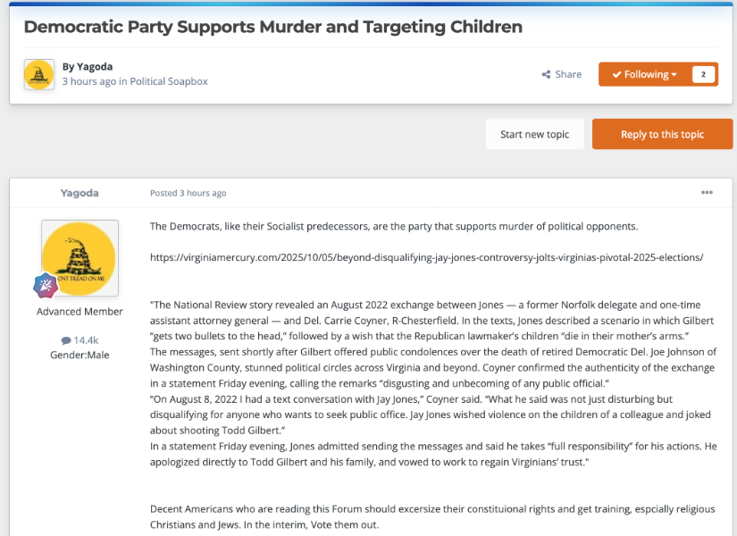Open Yagoda's large profile avatar in post

(80, 258)
